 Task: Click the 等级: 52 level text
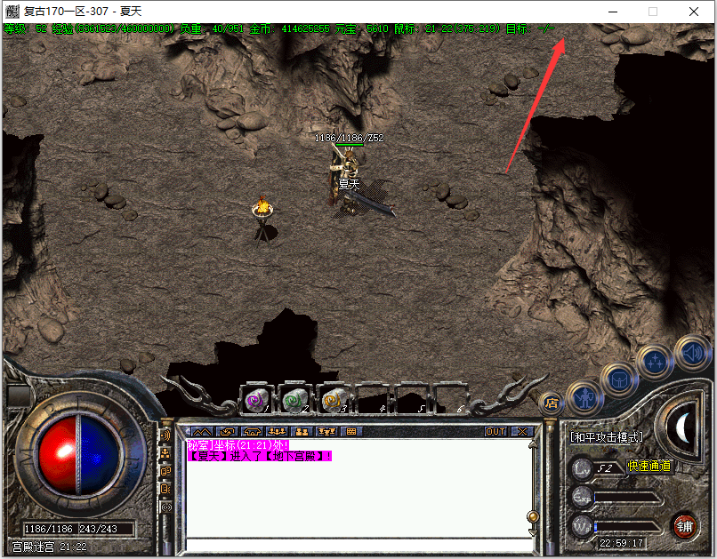click(x=26, y=28)
